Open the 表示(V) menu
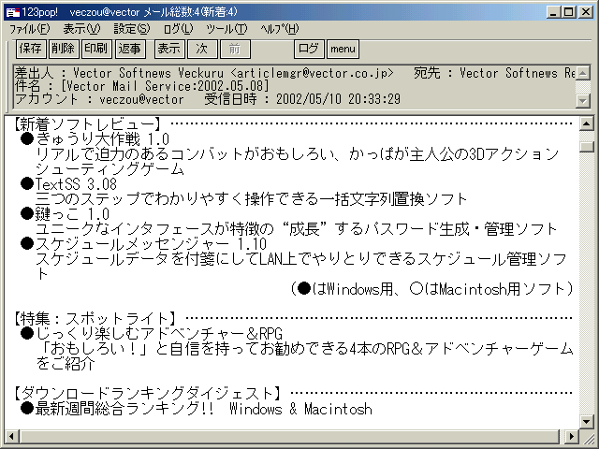This screenshot has width=599, height=449. click(x=81, y=29)
